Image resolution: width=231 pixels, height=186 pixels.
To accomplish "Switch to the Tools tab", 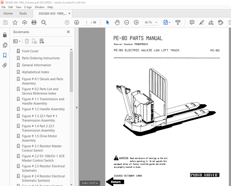I will pos(23,13).
